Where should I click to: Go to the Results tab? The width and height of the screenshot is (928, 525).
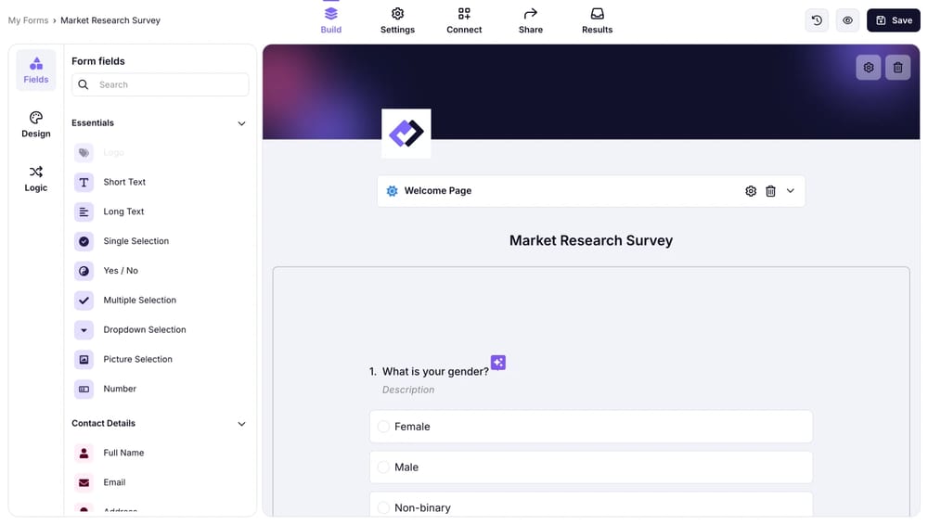[597, 20]
